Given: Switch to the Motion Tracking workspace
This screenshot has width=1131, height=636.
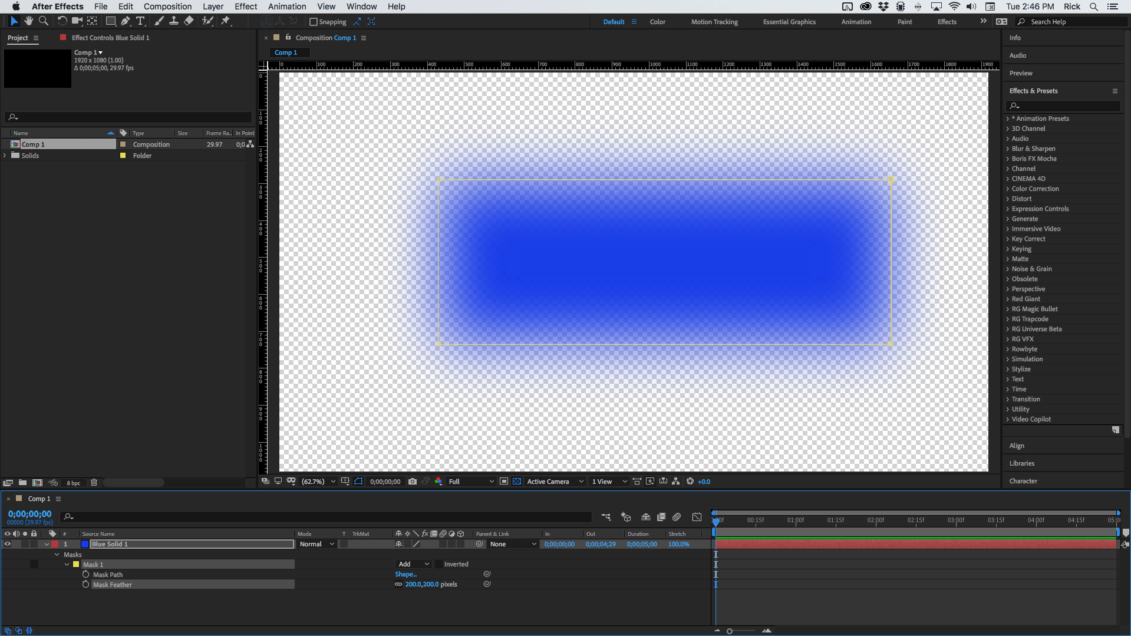Looking at the screenshot, I should [x=714, y=21].
